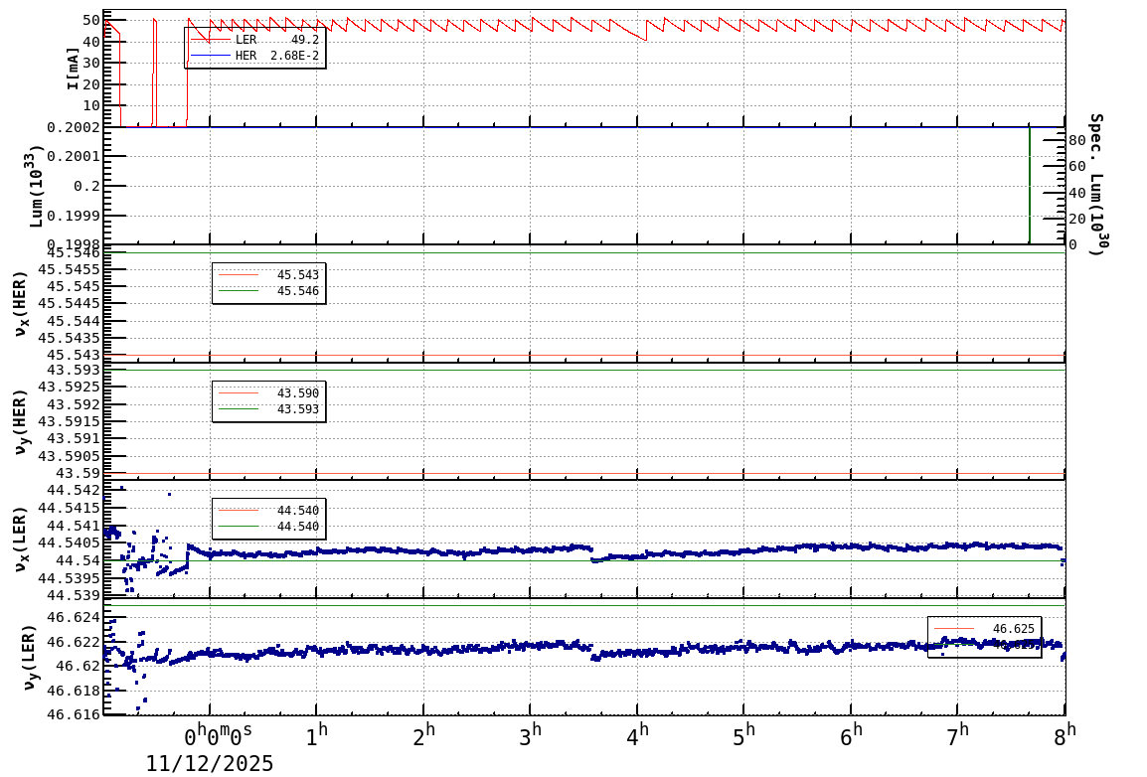Click the I[mA] axis label
This screenshot has width=1147, height=777.
pyautogui.click(x=72, y=67)
